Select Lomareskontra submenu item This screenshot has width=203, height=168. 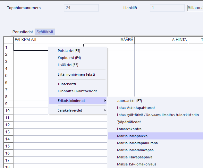click(129, 129)
